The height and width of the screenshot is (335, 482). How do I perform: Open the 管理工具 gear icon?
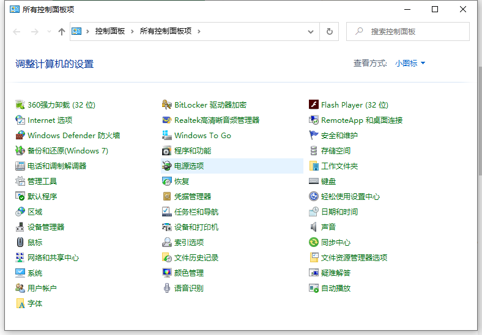click(x=20, y=182)
